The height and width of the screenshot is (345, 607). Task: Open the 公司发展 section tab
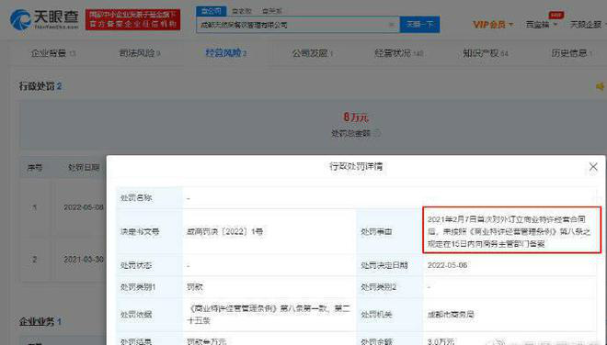point(313,53)
